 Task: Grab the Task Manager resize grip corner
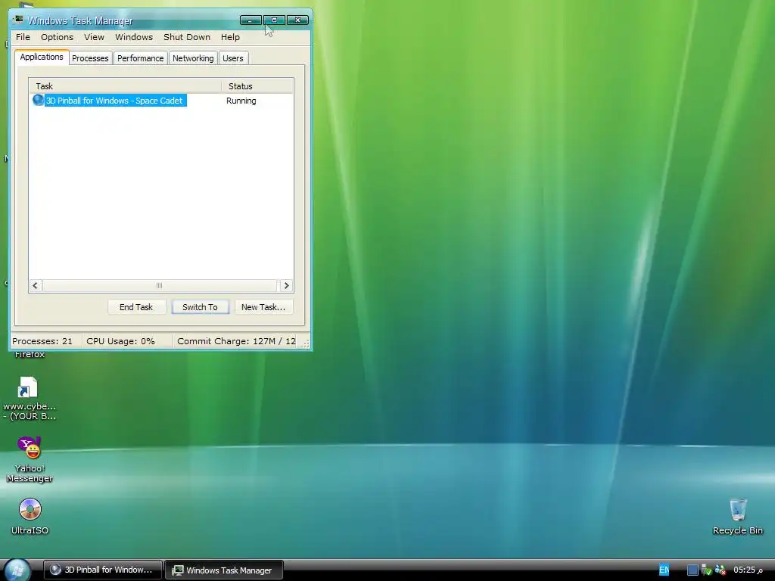tap(306, 343)
